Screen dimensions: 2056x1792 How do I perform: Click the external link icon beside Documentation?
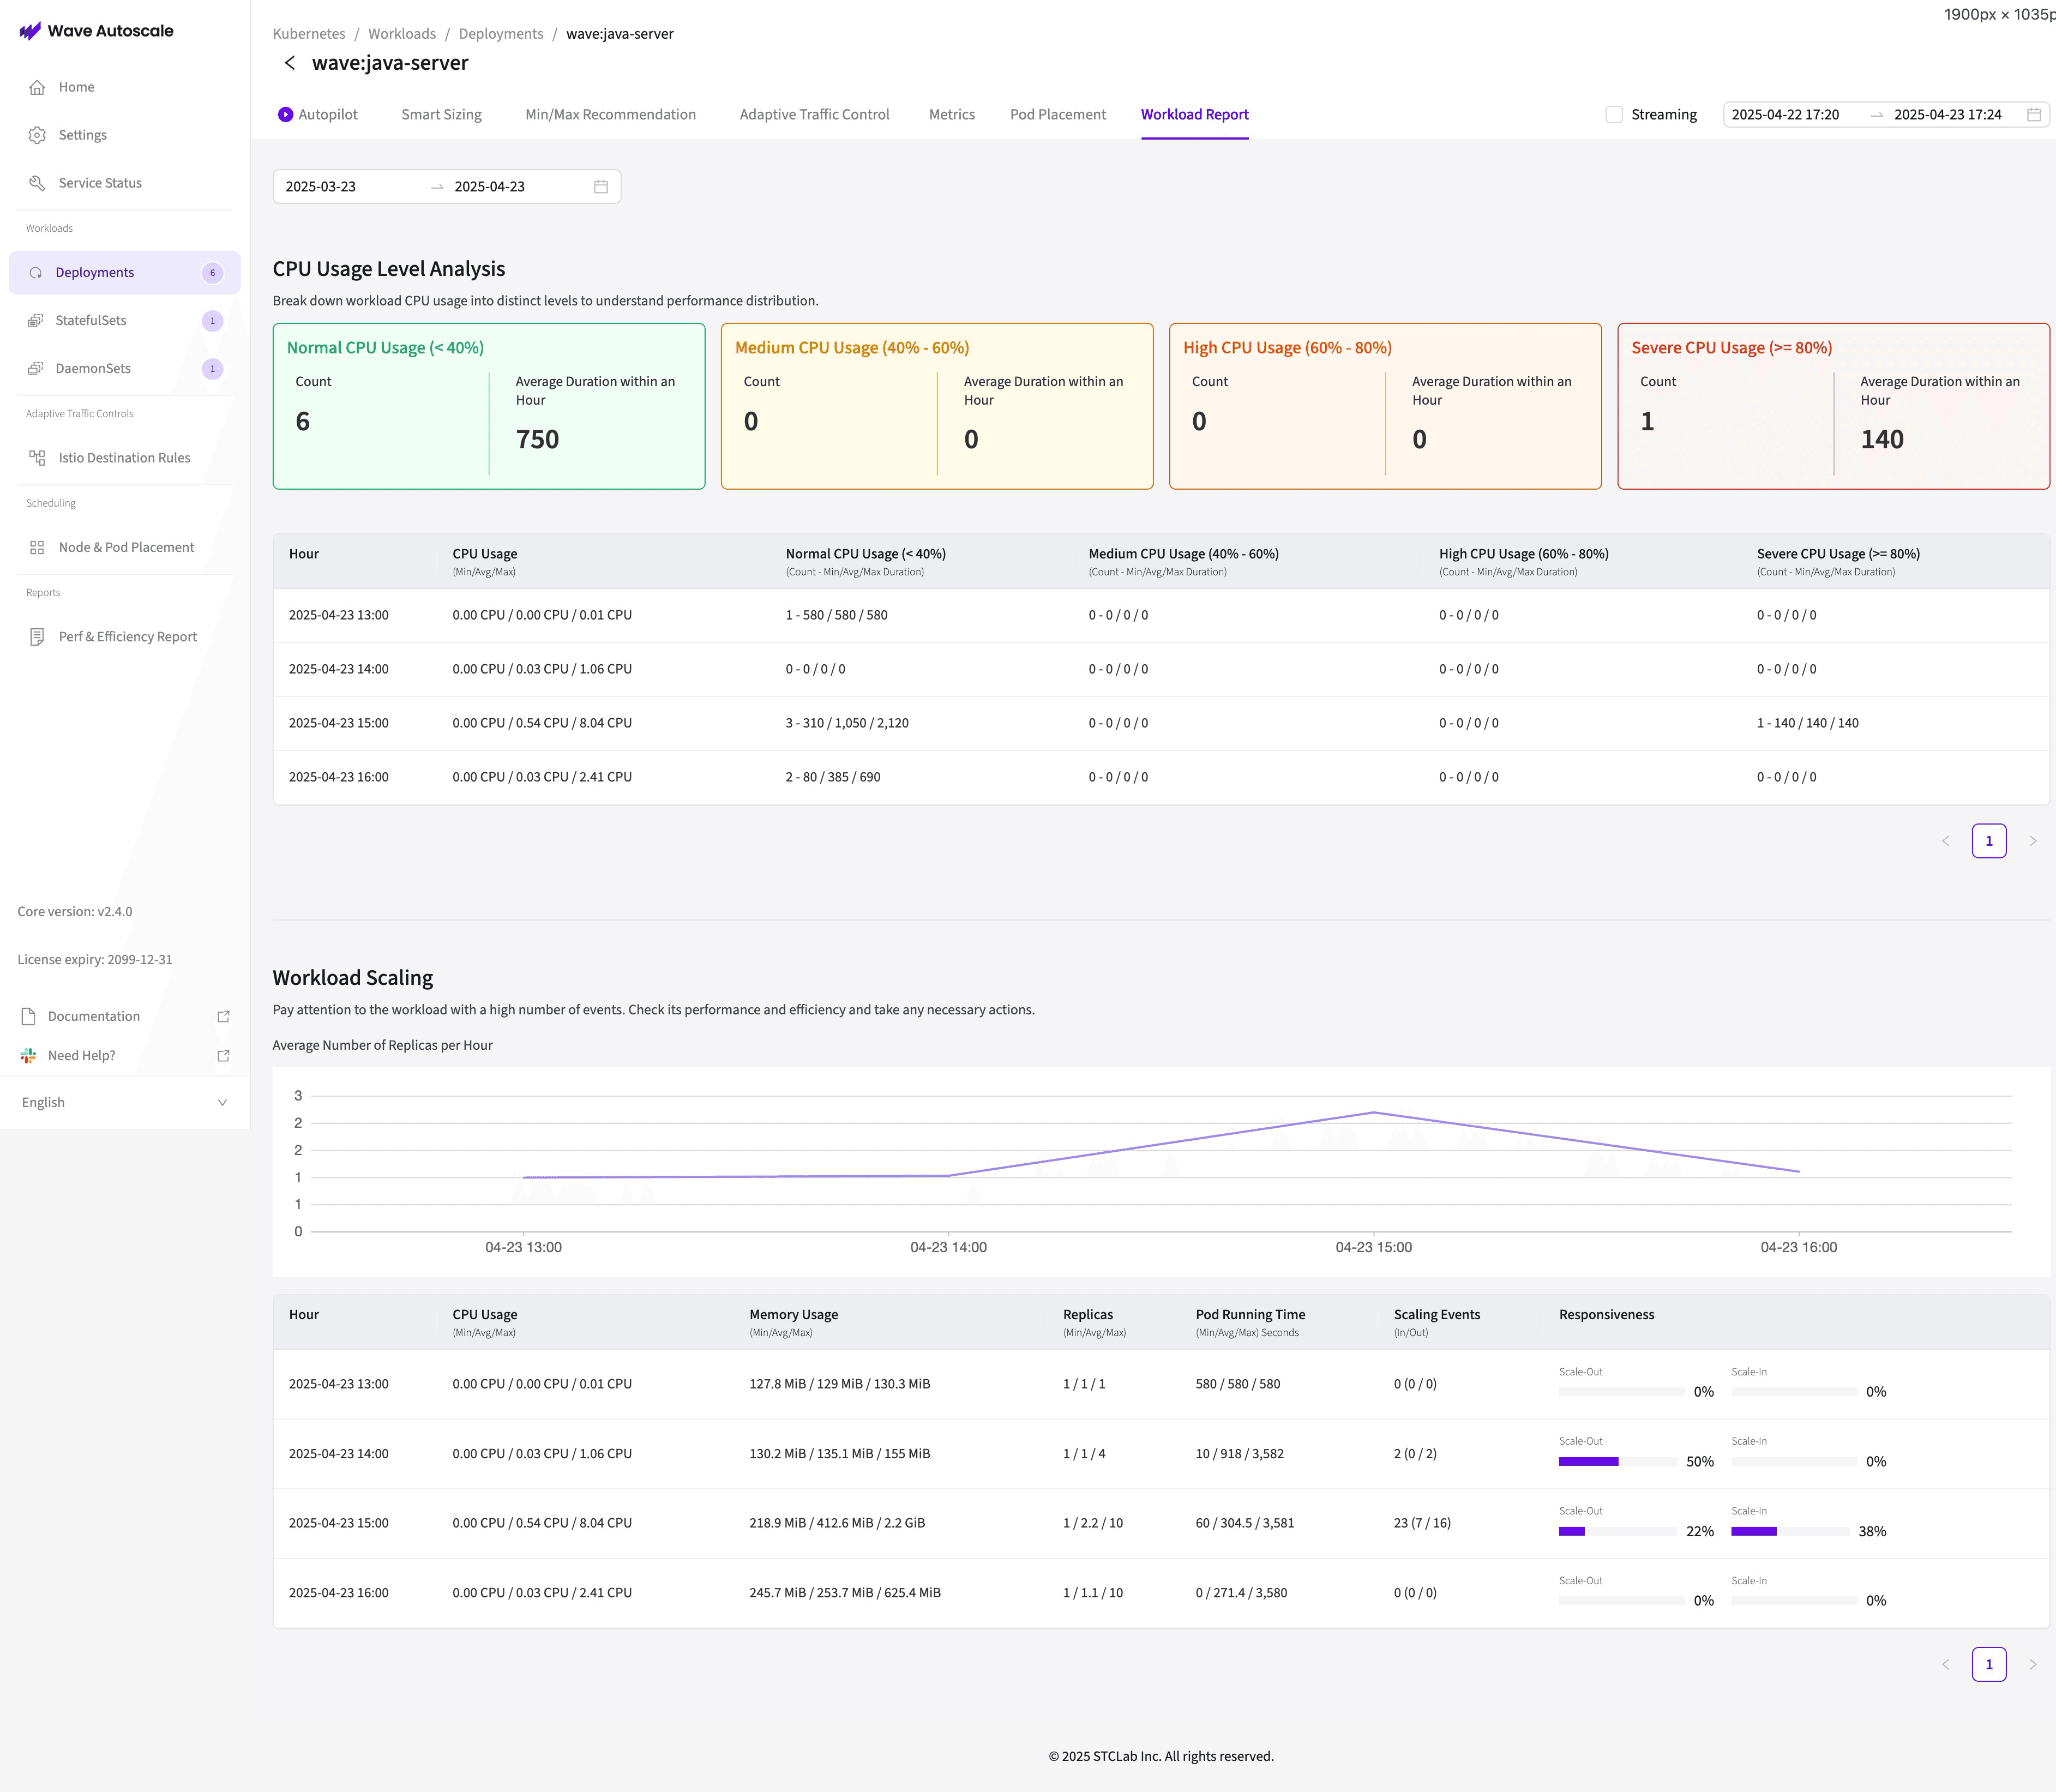pos(224,1016)
